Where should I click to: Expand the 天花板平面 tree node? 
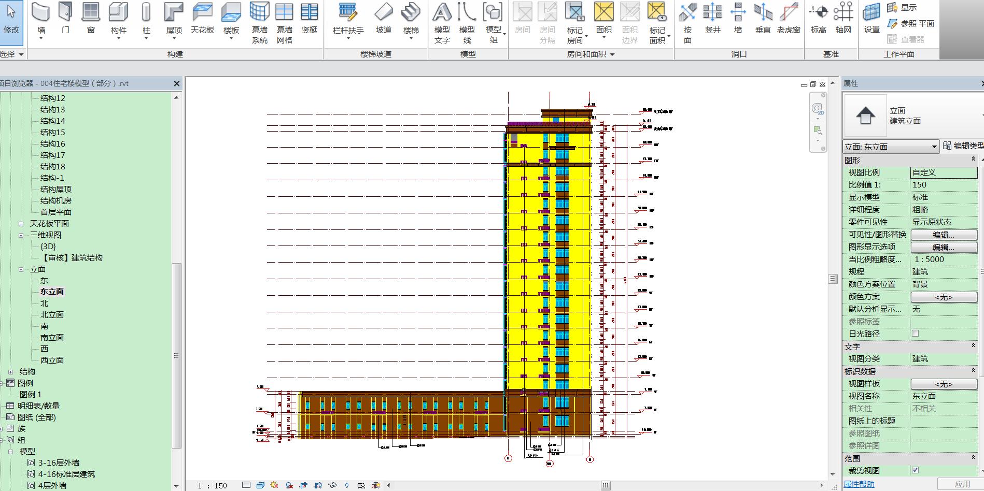point(21,224)
